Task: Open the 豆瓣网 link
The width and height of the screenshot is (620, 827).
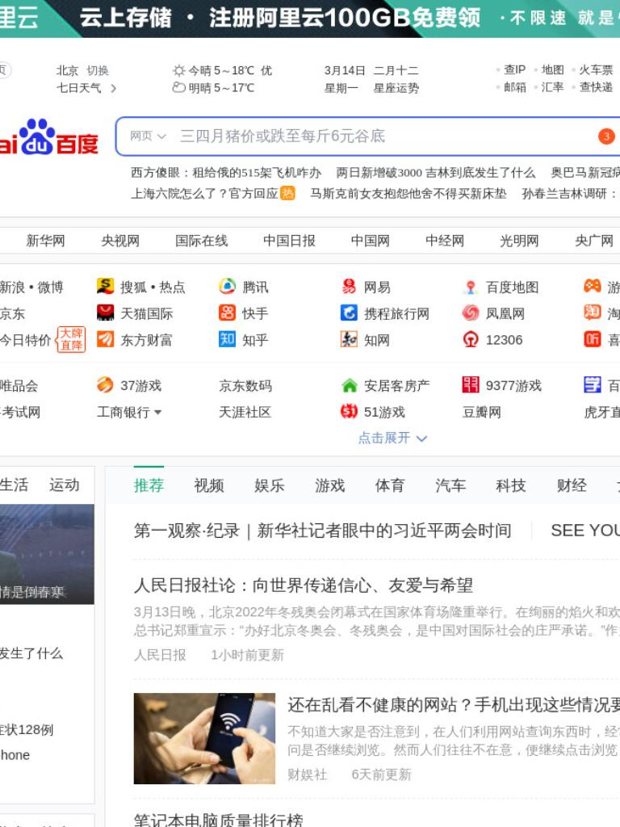Action: click(481, 412)
